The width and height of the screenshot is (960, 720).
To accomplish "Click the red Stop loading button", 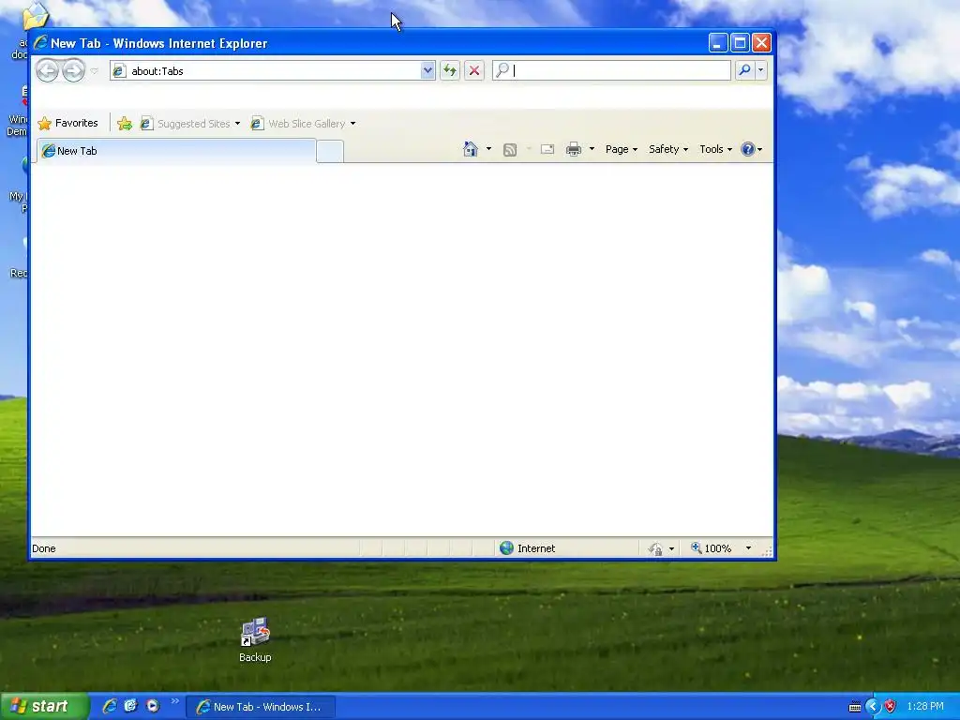I will (x=473, y=70).
